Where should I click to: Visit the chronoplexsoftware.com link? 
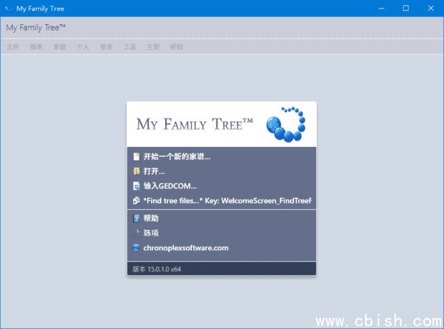coord(186,248)
